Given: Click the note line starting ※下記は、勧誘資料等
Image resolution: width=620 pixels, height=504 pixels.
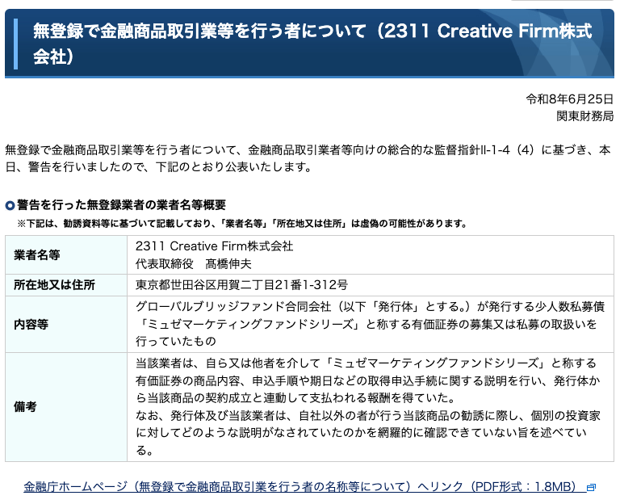Looking at the screenshot, I should (242, 224).
